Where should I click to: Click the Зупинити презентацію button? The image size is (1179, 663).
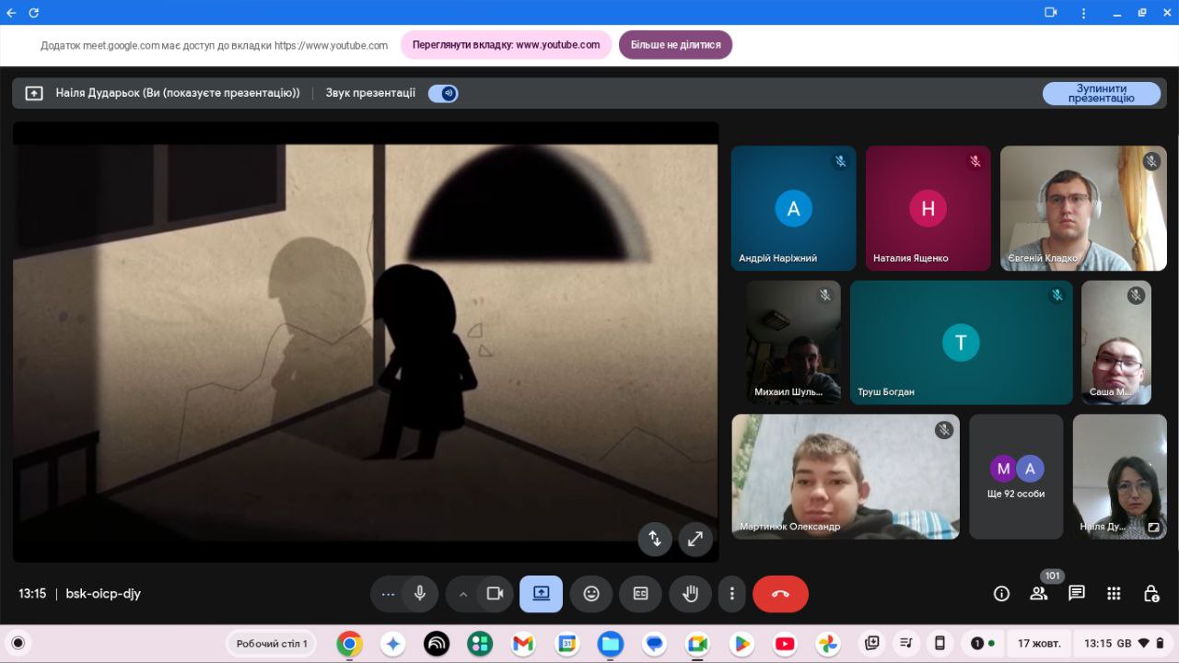(1101, 93)
